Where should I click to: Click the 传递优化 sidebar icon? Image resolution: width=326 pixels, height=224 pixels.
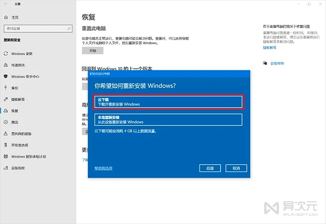pyautogui.click(x=6, y=65)
